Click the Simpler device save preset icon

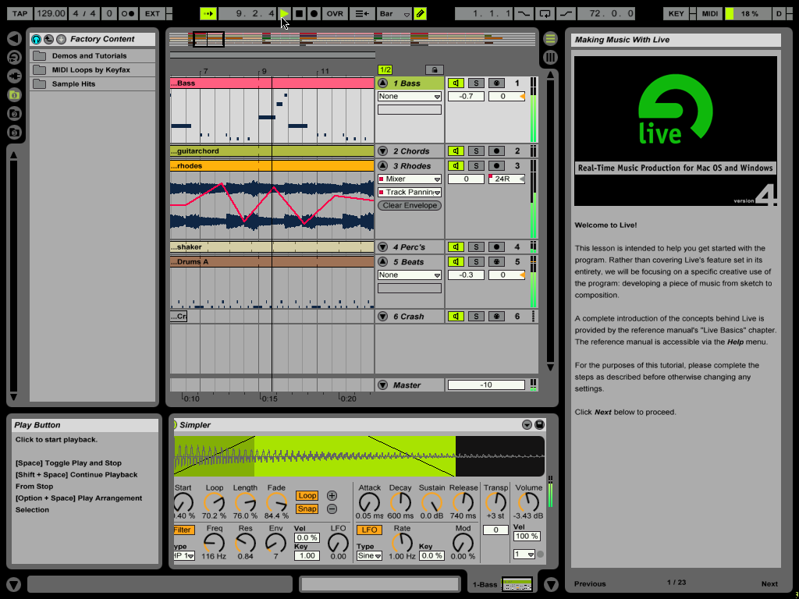[540, 425]
